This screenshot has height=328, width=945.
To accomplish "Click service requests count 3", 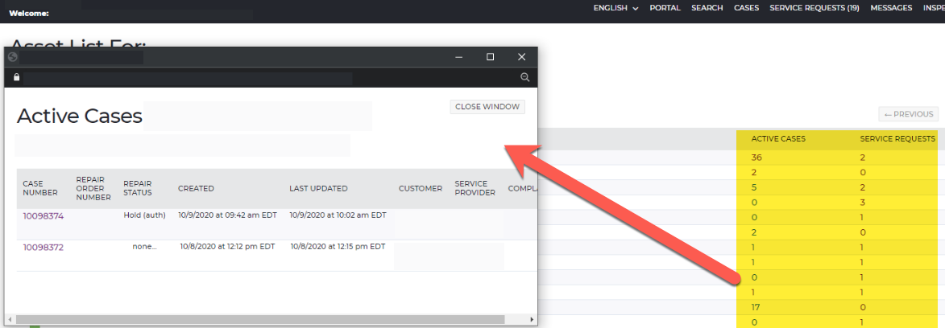I will pos(863,203).
